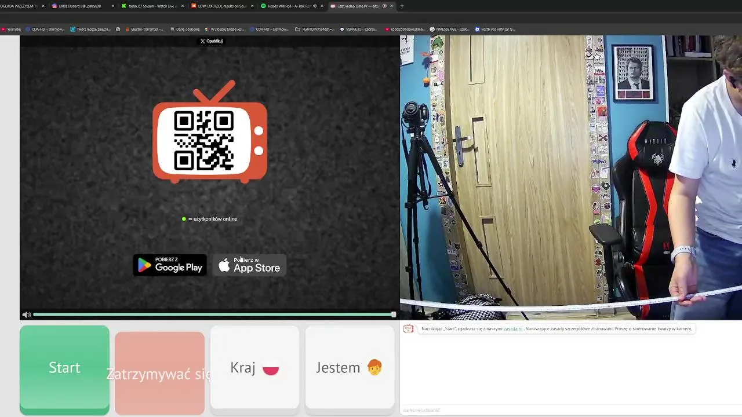This screenshot has width=742, height=417.
Task: Open the Electro-Torrent.pl bookmark
Action: [144, 29]
